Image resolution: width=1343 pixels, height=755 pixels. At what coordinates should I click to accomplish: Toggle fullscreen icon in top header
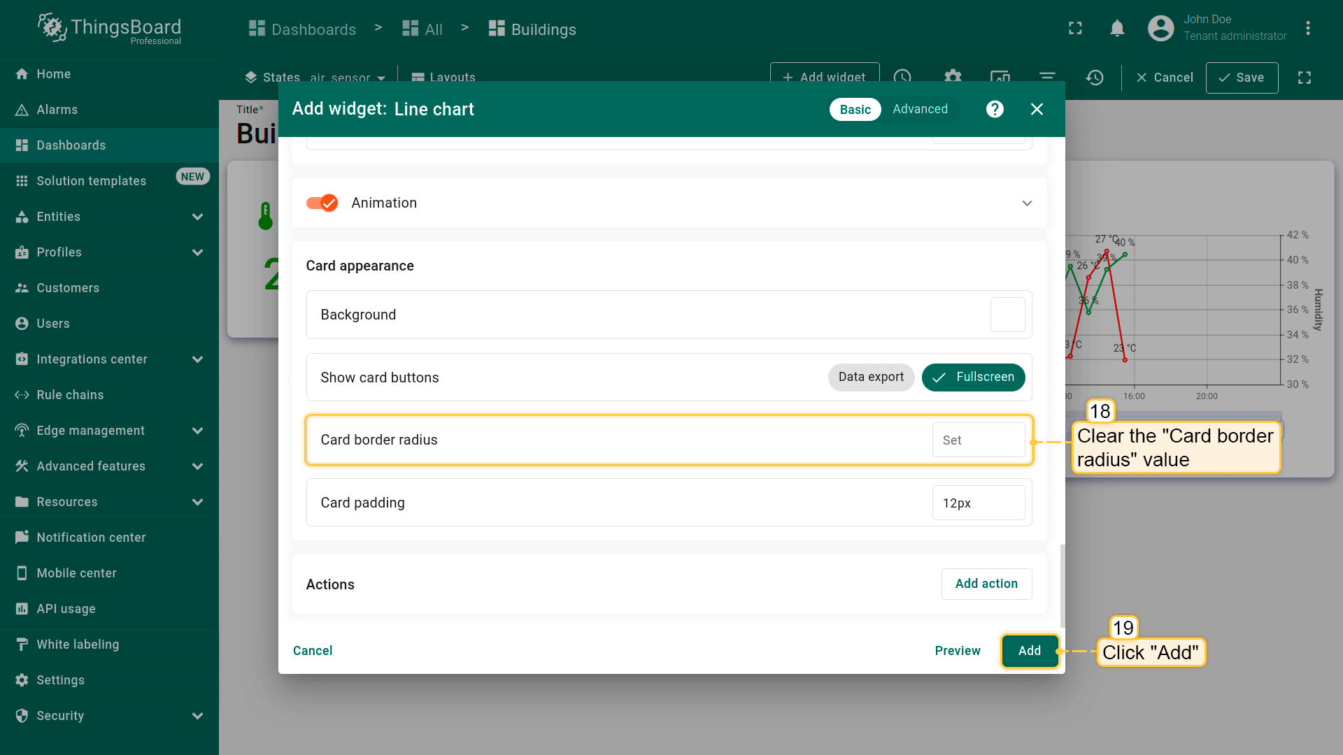[1075, 29]
